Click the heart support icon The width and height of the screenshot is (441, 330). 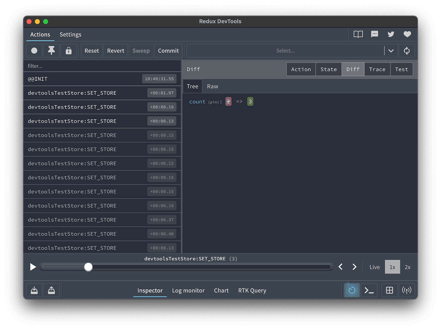(x=407, y=34)
